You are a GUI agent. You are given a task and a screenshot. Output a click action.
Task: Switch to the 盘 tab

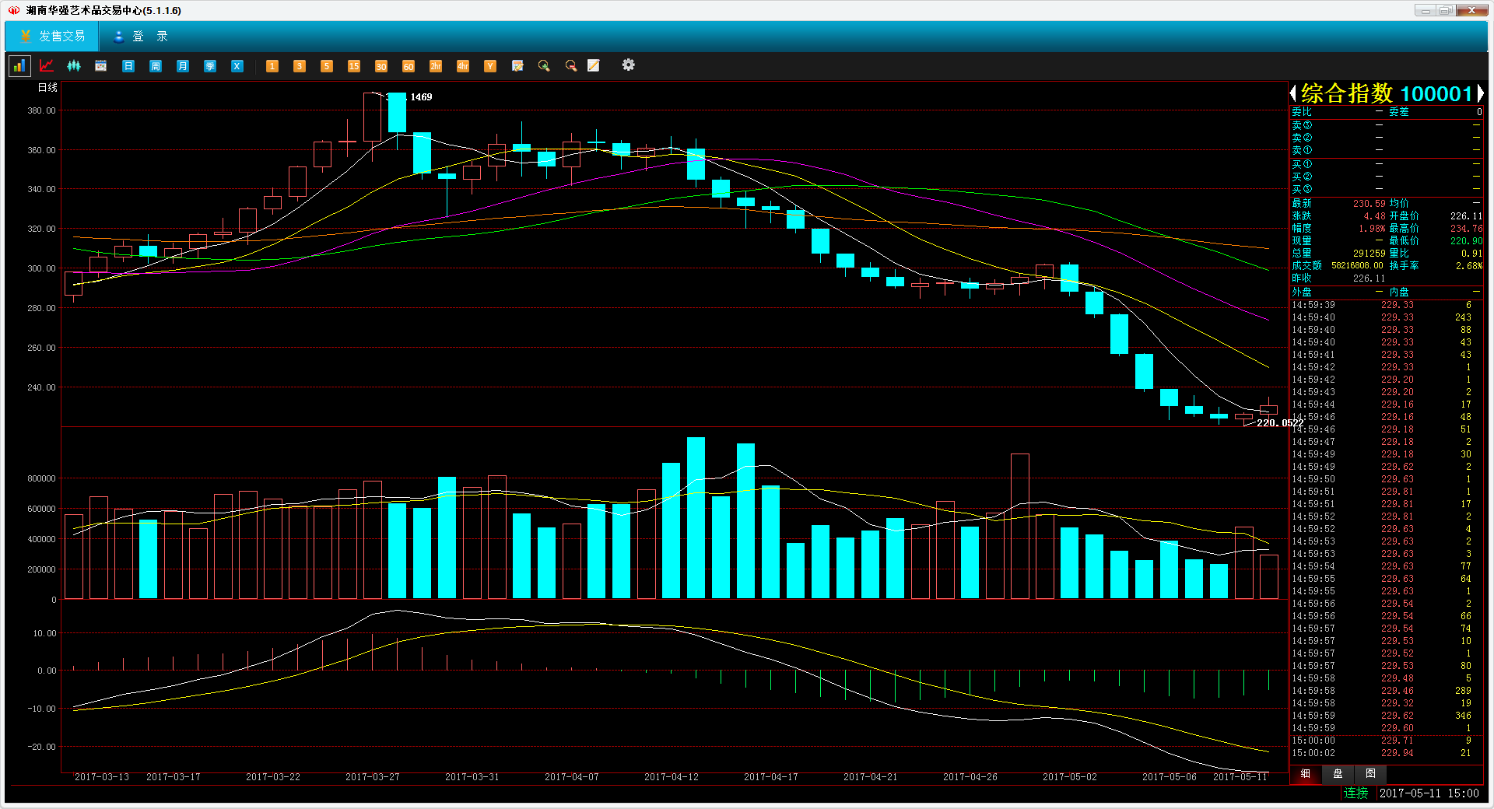tap(1338, 774)
